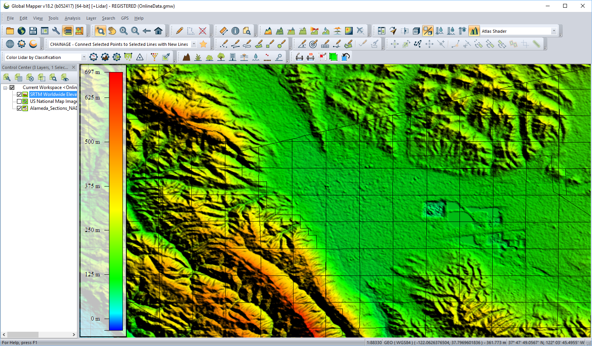Open the 3D view cube icon

pos(416,31)
